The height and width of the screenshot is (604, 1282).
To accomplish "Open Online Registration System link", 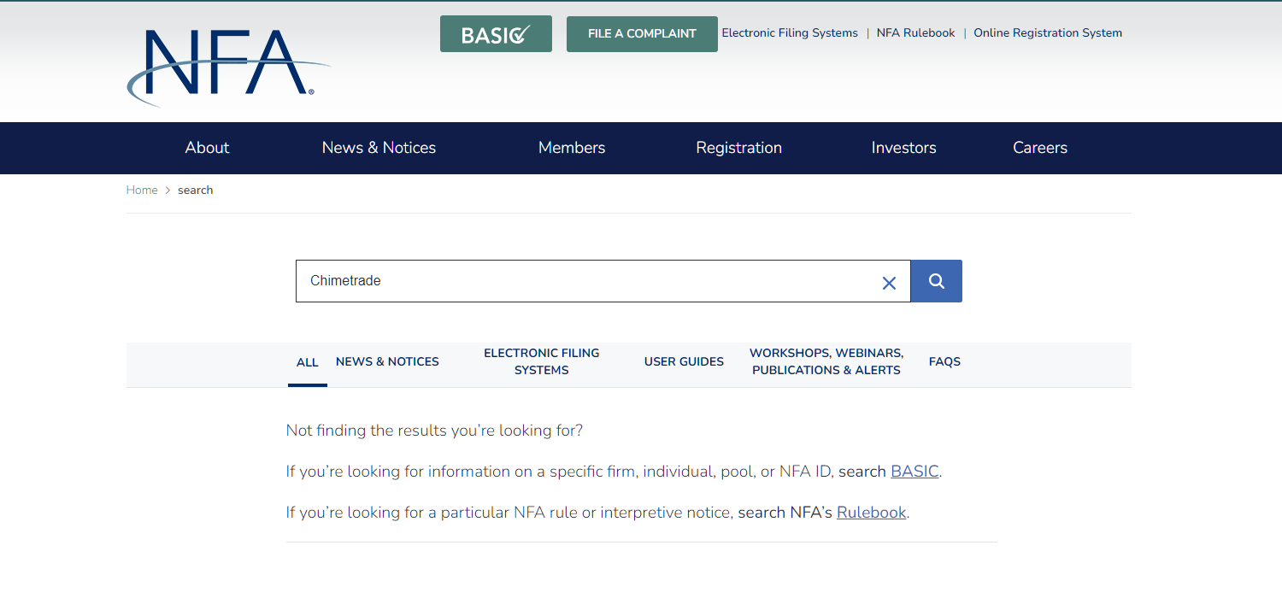I will [1048, 33].
